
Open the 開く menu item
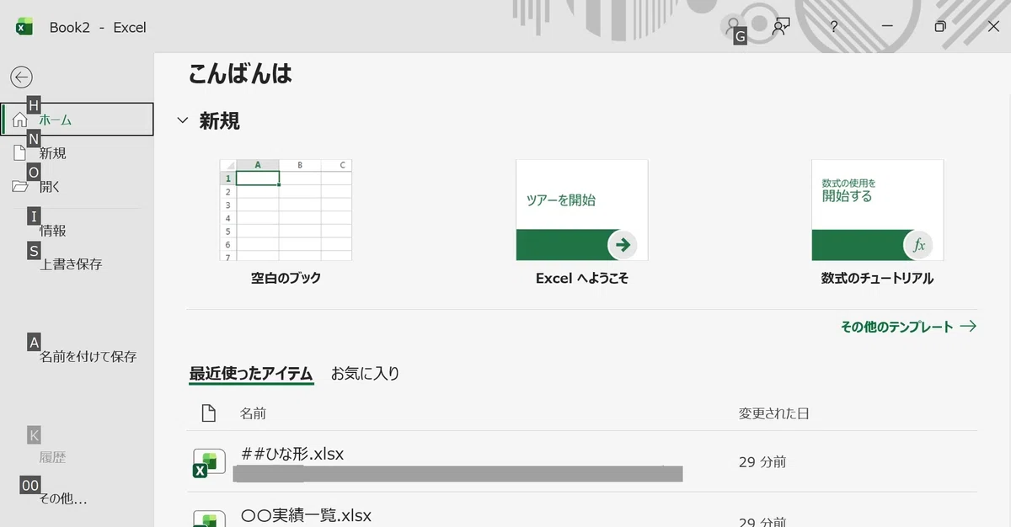[x=78, y=187]
